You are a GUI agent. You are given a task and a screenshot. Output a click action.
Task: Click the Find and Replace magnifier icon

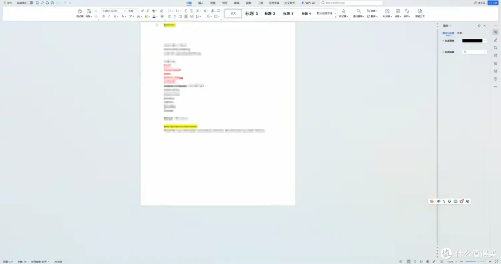[359, 11]
